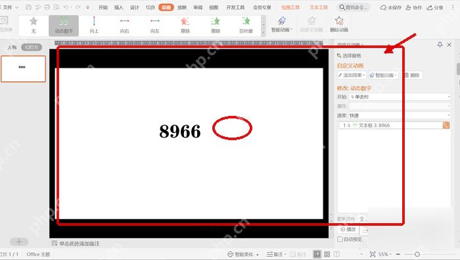
Task: Open the 插入 ribbon tab
Action: click(118, 7)
